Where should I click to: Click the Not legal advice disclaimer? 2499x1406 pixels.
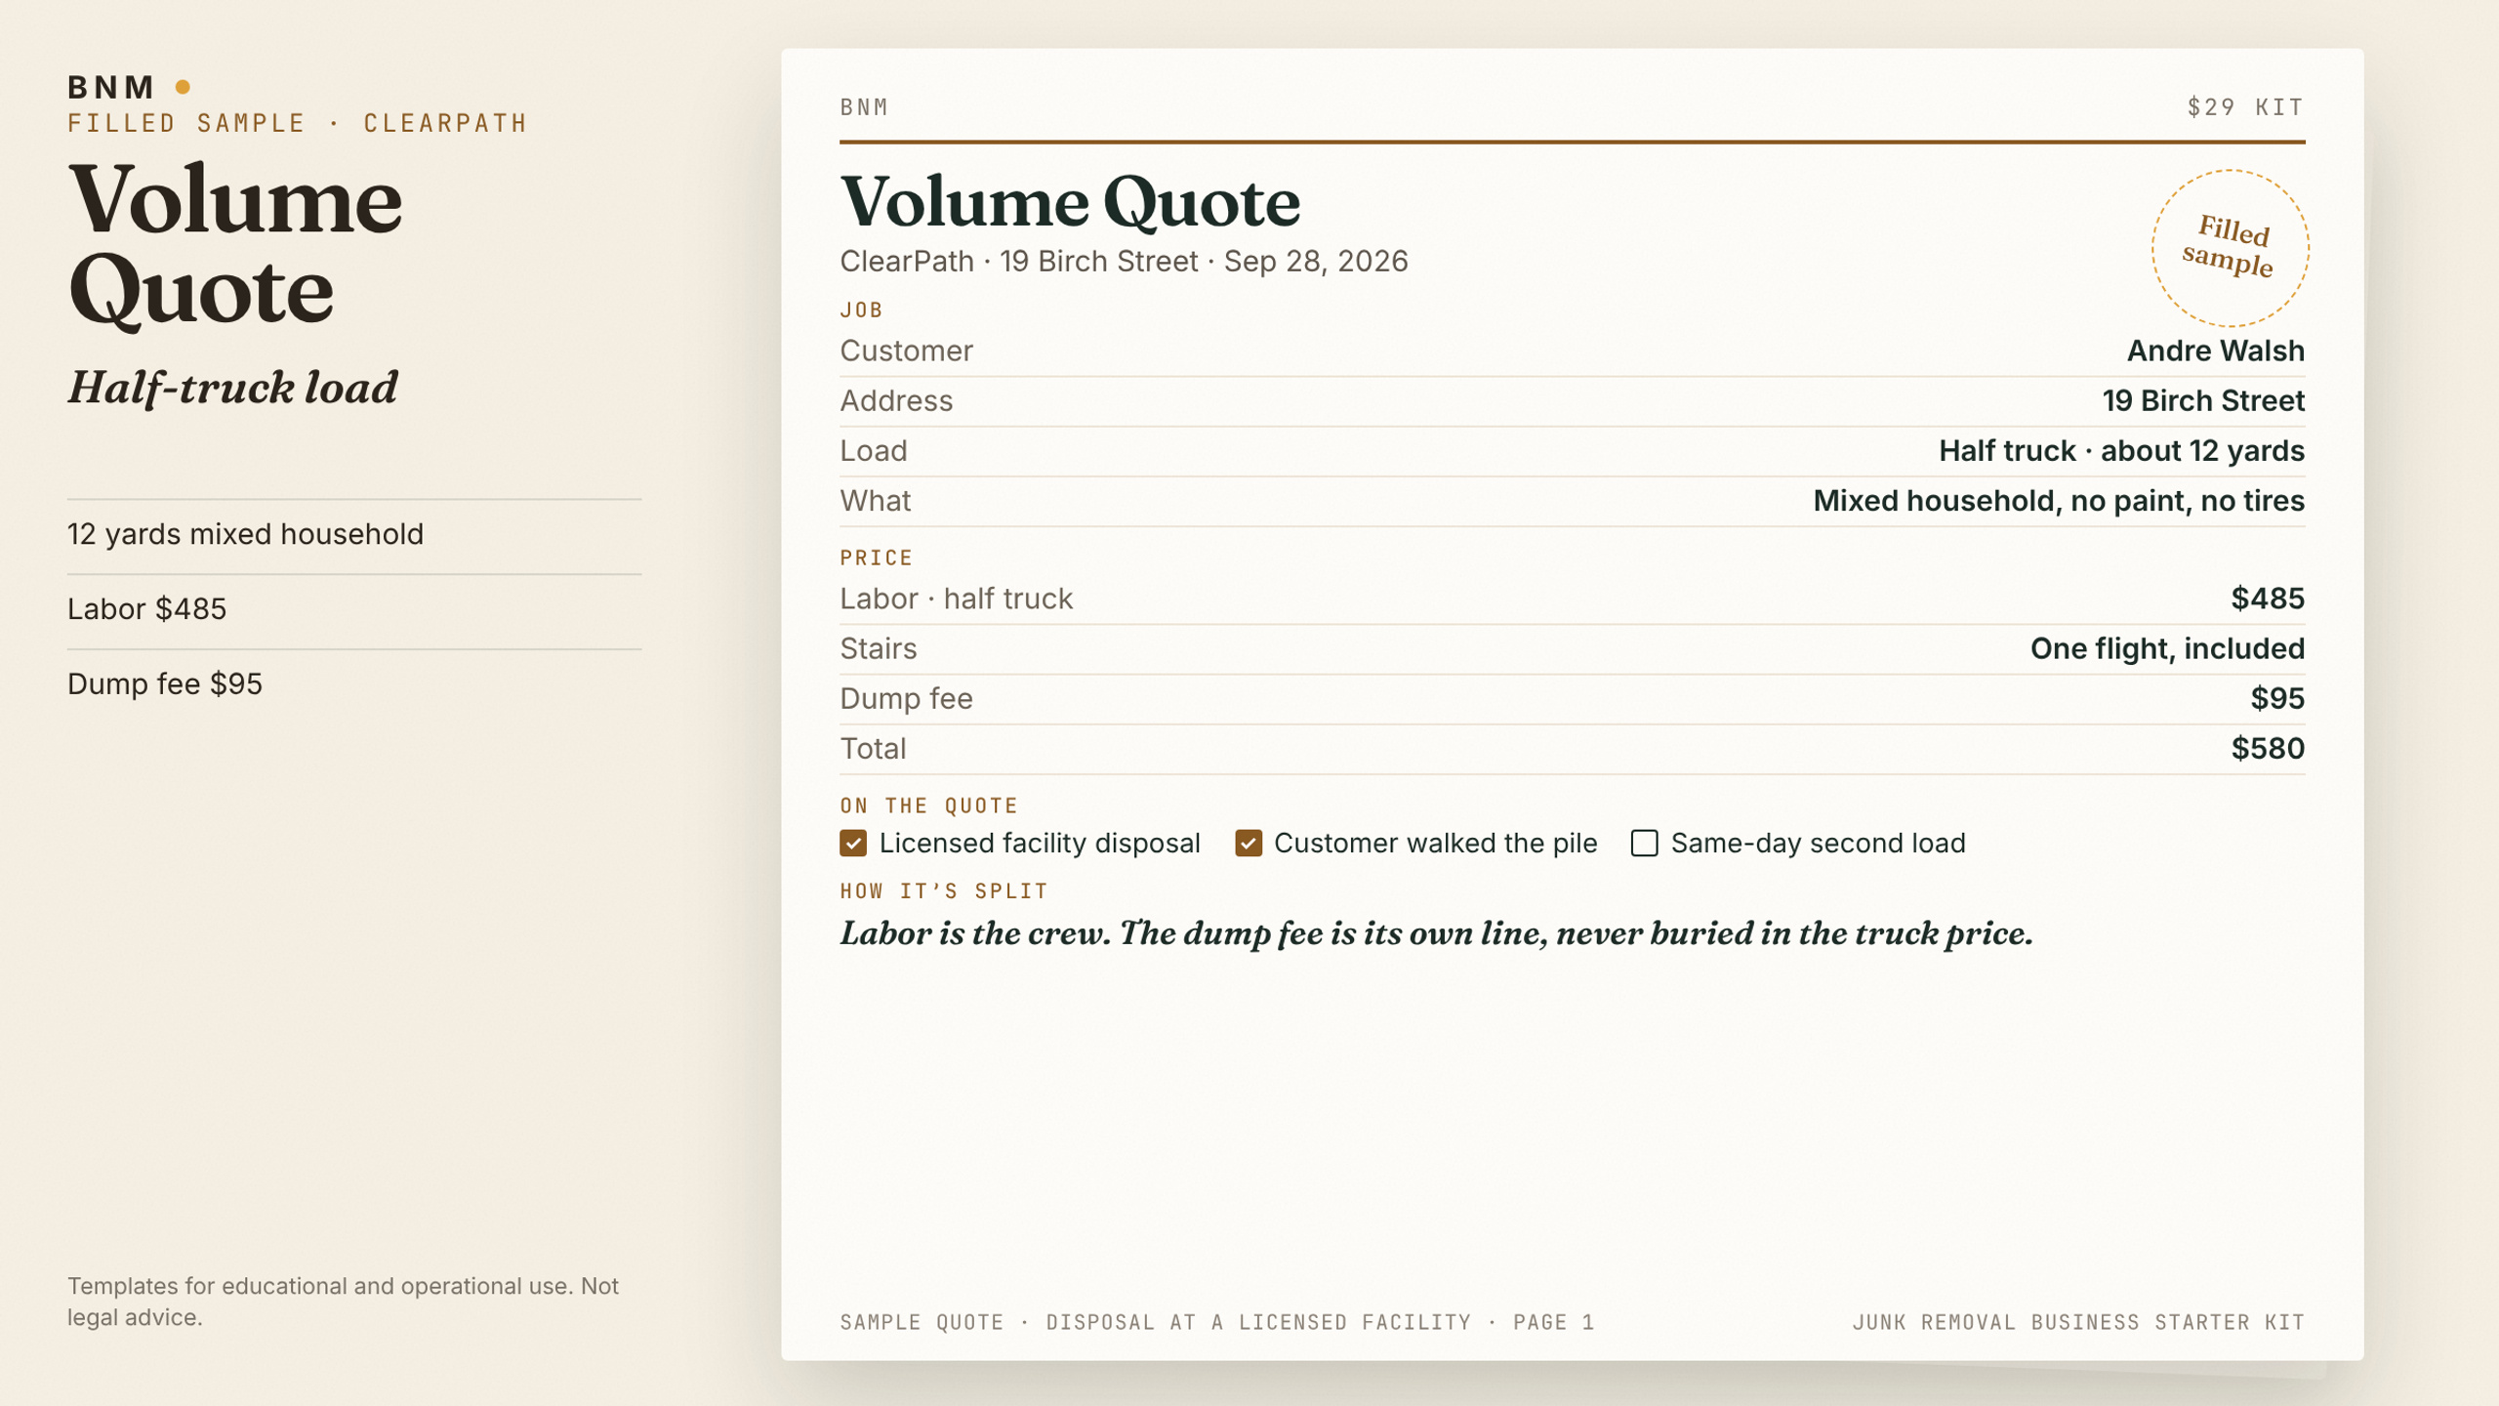[x=343, y=1301]
